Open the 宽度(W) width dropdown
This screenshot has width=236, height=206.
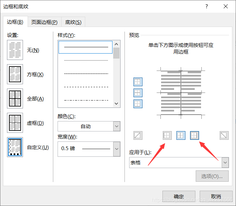(x=117, y=149)
